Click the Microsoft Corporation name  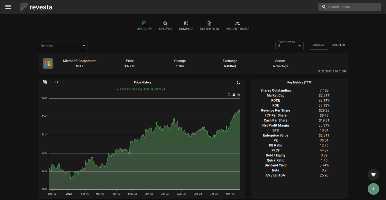click(79, 61)
